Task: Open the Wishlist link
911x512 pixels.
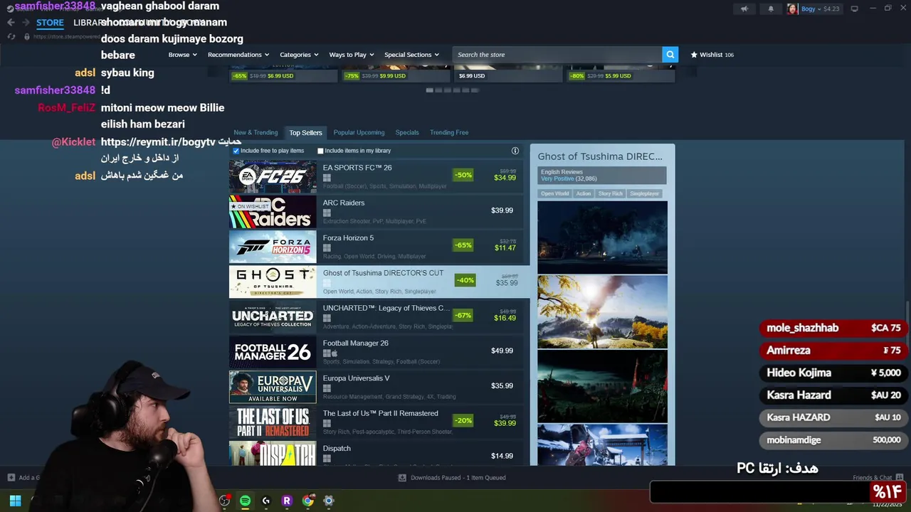Action: 712,55
